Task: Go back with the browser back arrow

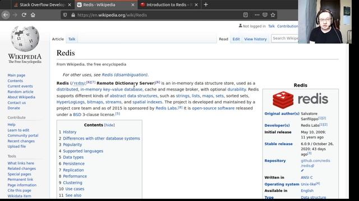Action: (6, 15)
